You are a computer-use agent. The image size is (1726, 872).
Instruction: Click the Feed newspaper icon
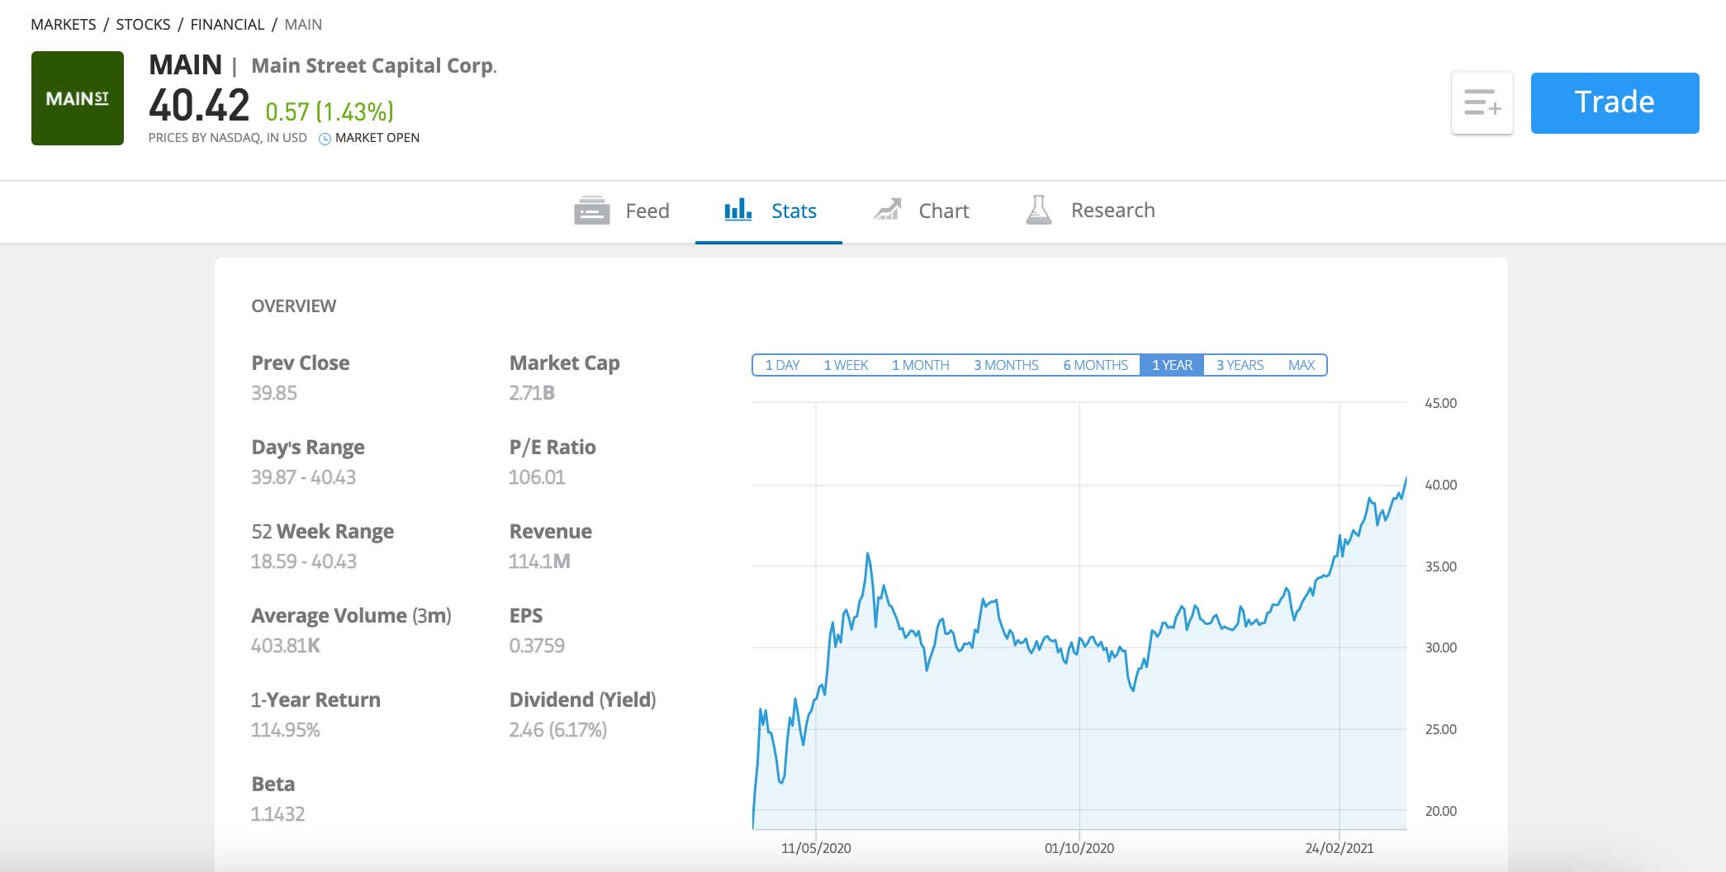592,211
